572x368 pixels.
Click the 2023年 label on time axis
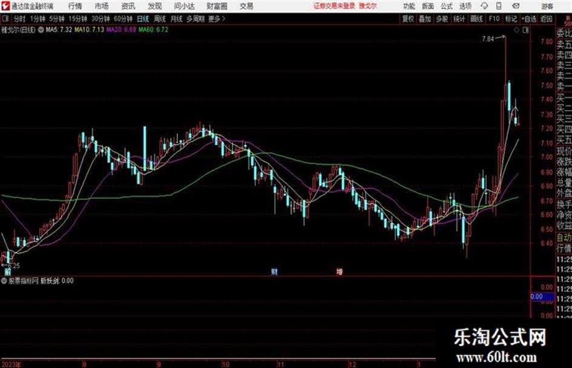11,364
